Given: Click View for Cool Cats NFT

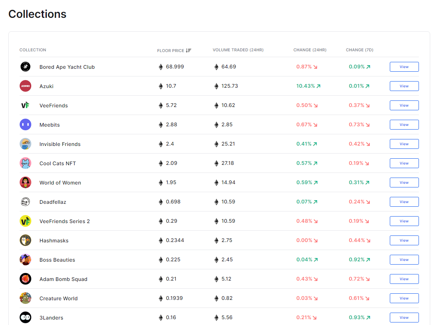Looking at the screenshot, I should [404, 163].
